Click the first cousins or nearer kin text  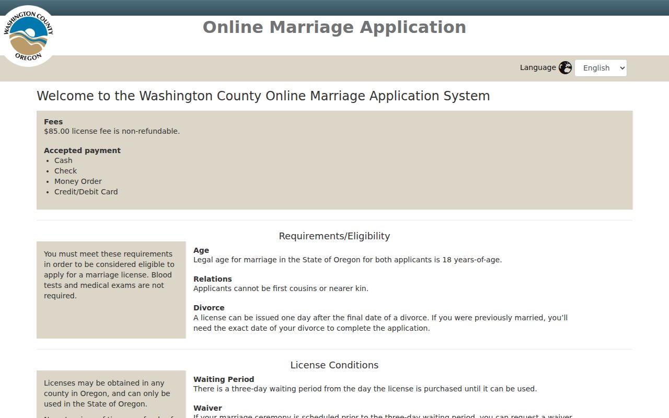[281, 288]
